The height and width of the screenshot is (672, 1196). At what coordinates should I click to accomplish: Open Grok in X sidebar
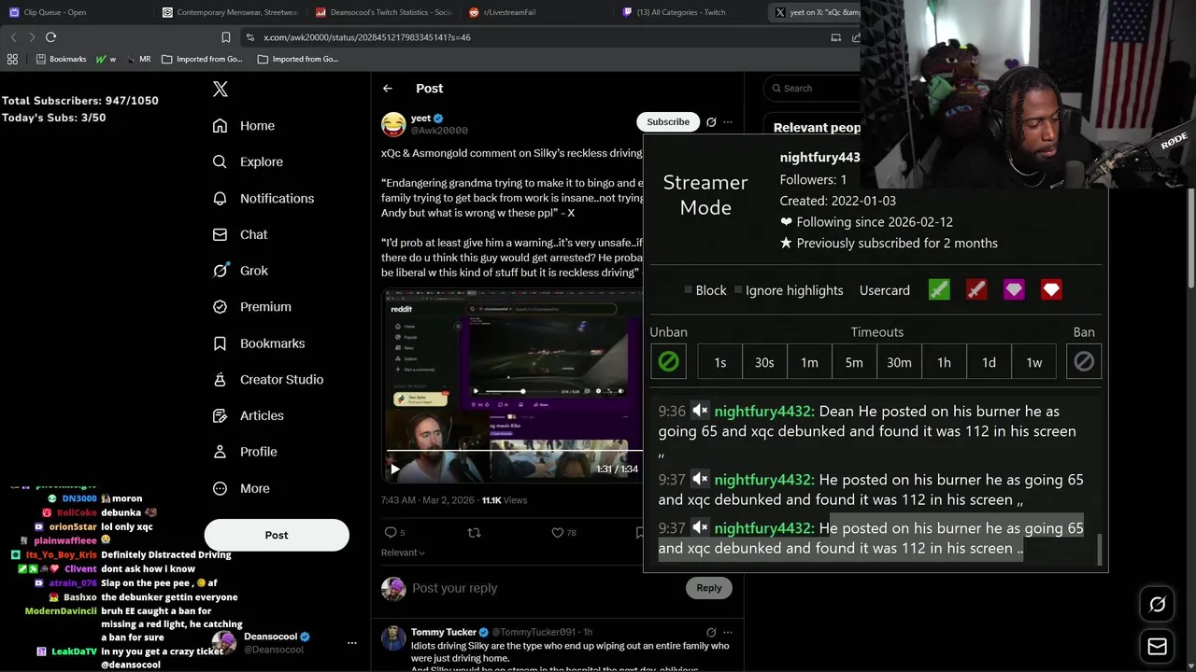pyautogui.click(x=240, y=271)
